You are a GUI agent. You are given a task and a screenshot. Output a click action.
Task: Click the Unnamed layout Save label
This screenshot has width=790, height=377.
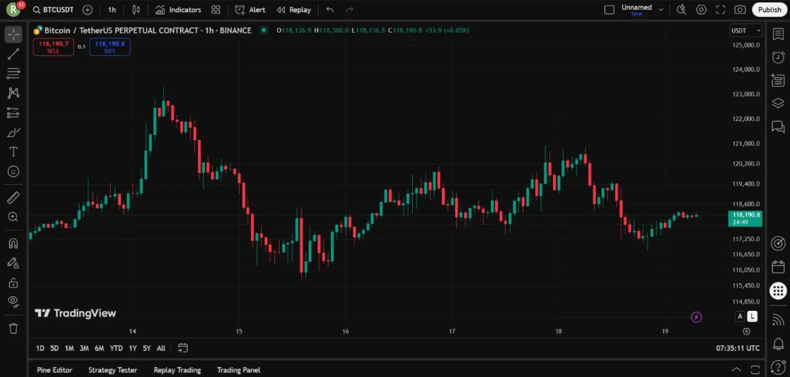coord(636,14)
